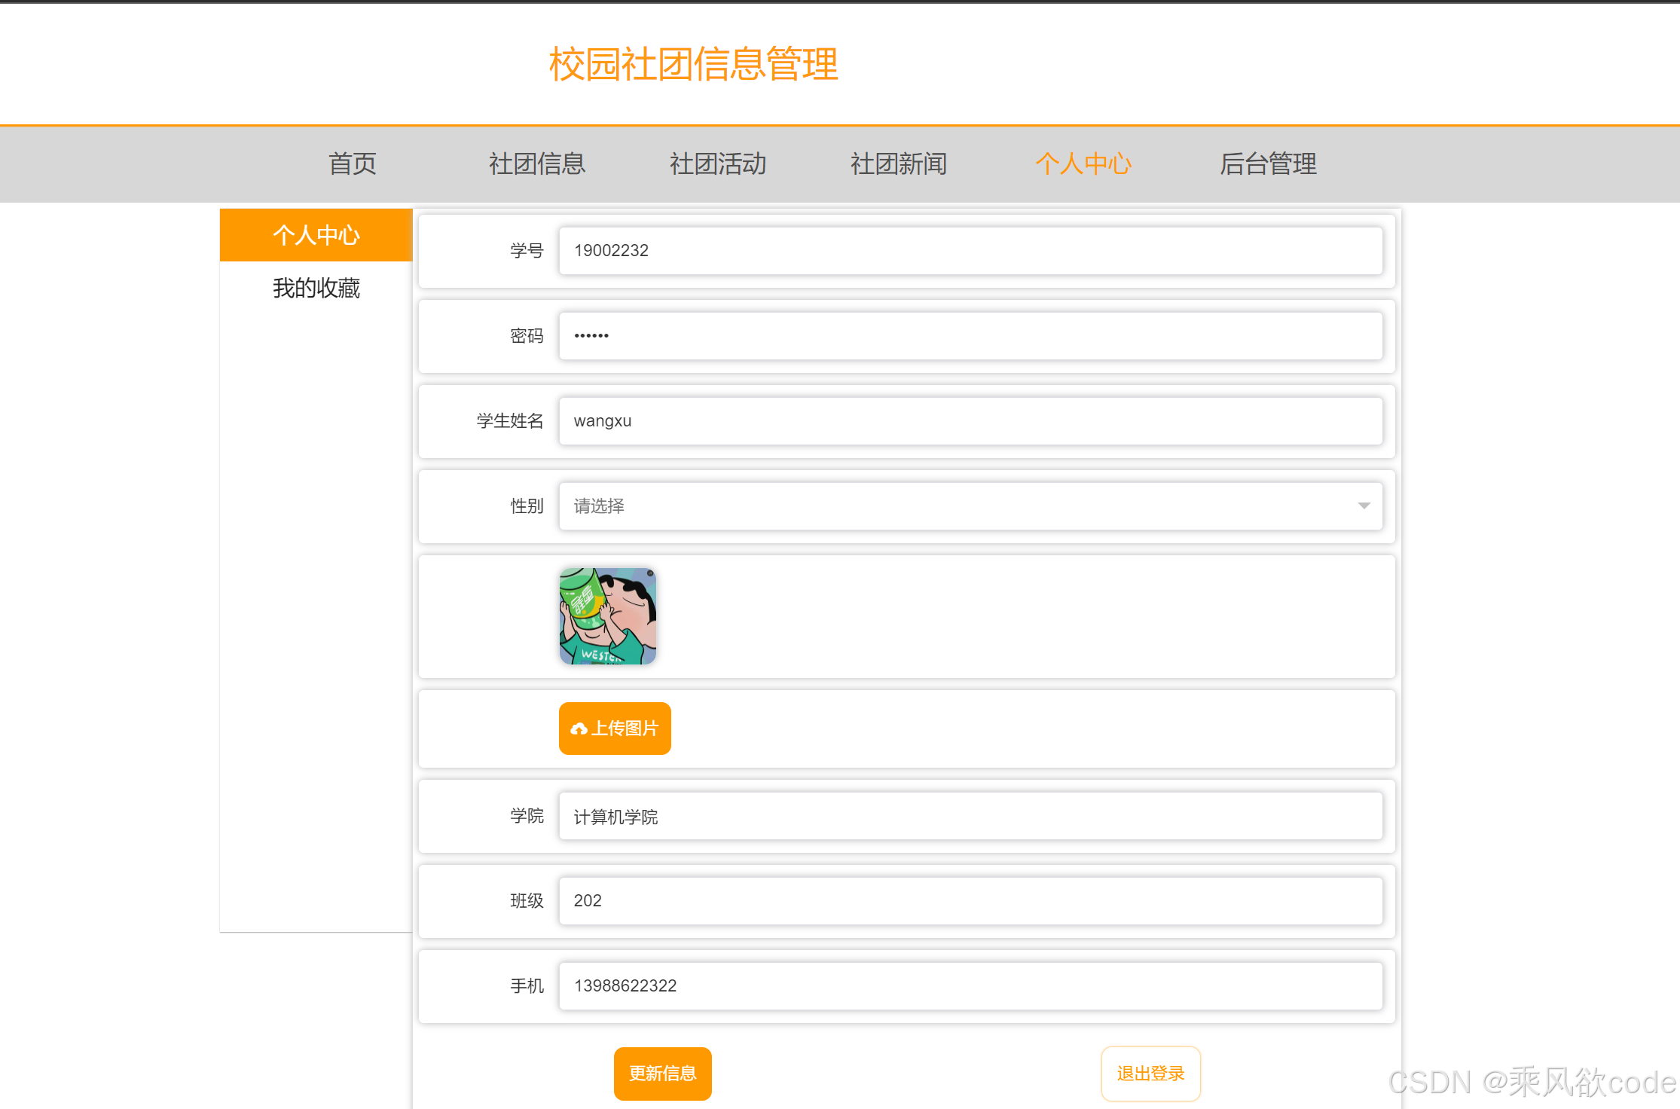This screenshot has width=1680, height=1109.
Task: Switch to the 首页 tab
Action: (x=351, y=164)
